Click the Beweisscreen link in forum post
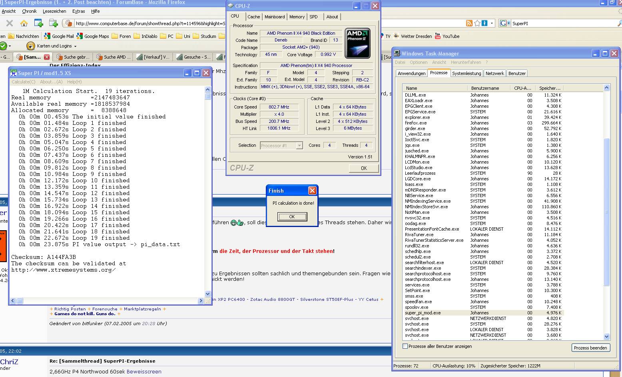Viewport: 622px width, 377px height. click(144, 371)
